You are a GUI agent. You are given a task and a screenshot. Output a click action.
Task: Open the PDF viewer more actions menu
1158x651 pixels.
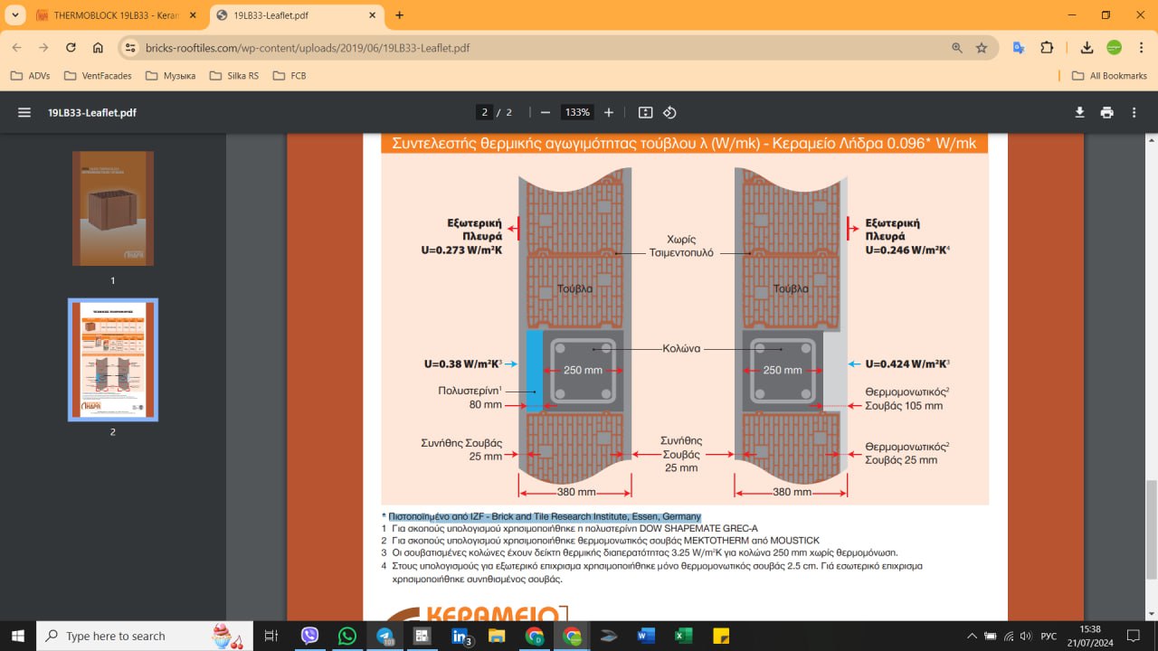[1134, 112]
